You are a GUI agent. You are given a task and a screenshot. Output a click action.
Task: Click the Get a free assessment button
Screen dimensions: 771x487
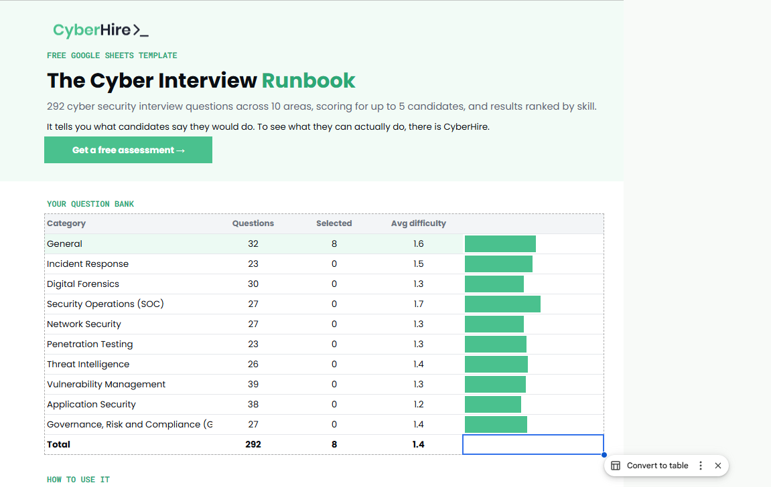tap(129, 150)
